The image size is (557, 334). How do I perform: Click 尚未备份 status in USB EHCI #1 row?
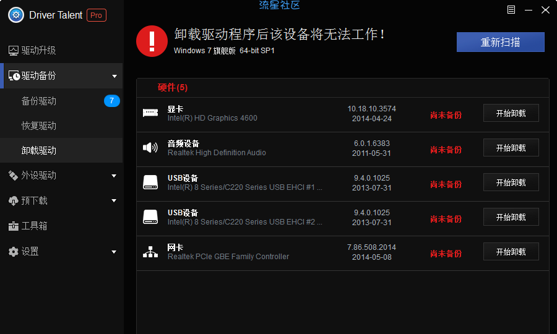pos(446,184)
